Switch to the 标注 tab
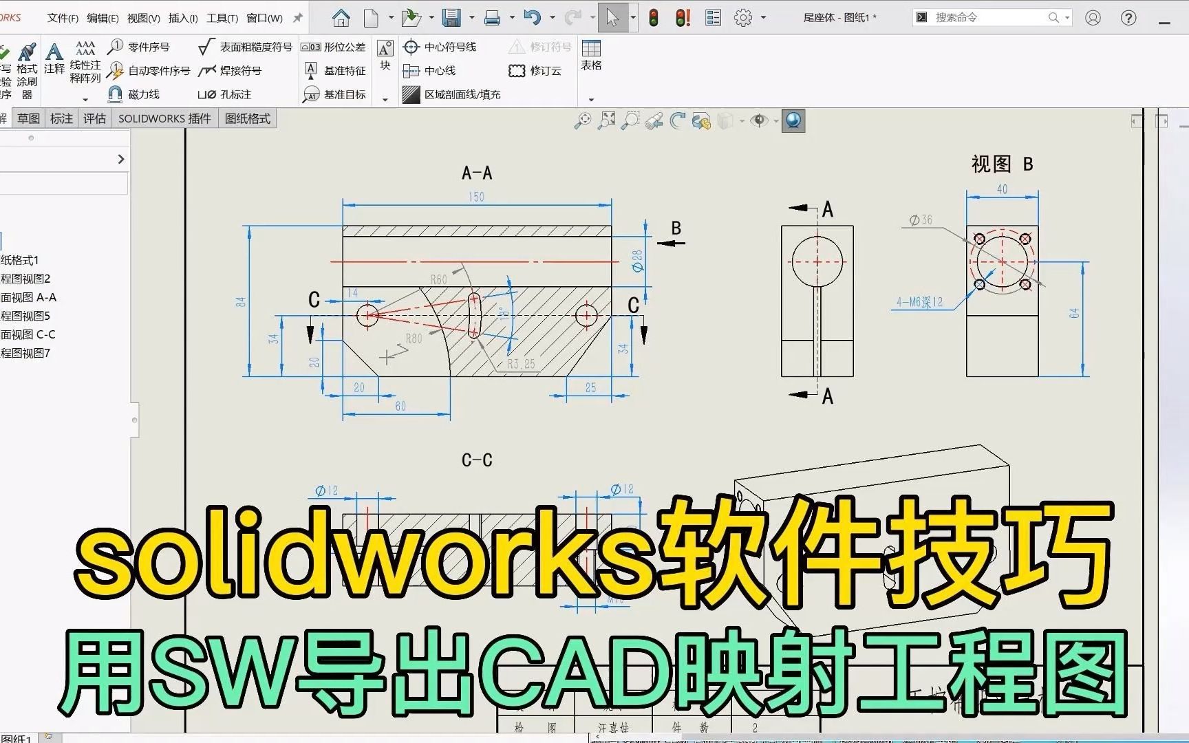The height and width of the screenshot is (743, 1189). pos(61,118)
